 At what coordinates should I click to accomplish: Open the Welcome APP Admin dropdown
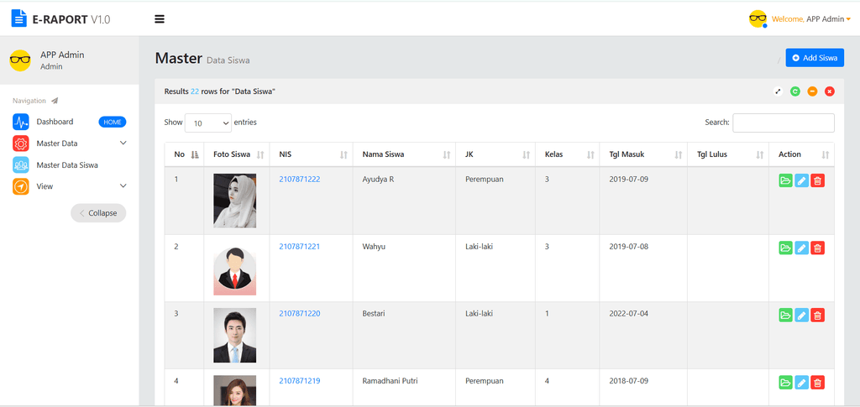tap(810, 19)
